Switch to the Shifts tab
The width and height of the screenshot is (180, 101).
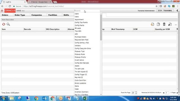click(66, 15)
